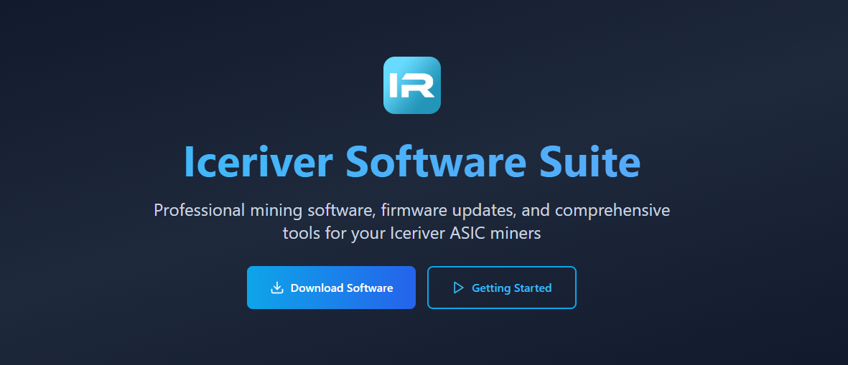
Task: Select the white IR letters inside the logo
Action: point(412,85)
